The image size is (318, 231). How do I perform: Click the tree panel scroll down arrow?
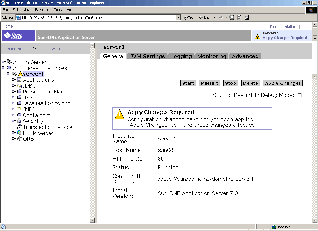click(x=92, y=220)
